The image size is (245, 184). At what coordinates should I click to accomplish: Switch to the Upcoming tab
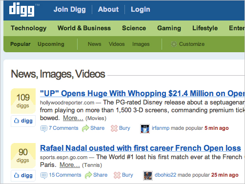(51, 44)
